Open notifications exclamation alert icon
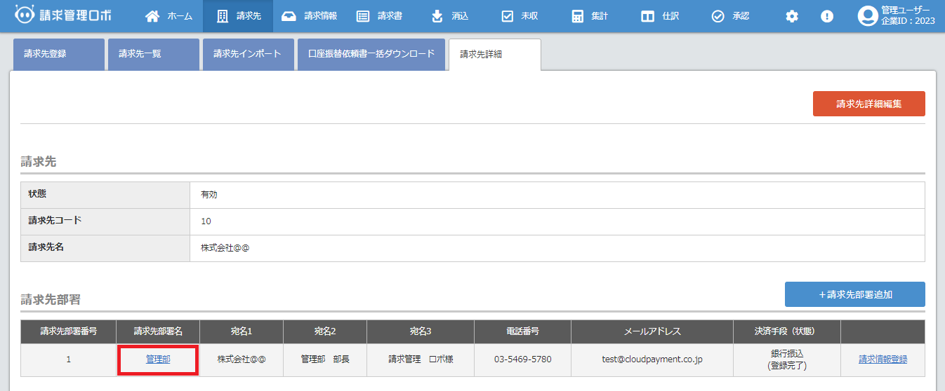This screenshot has height=391, width=945. (827, 16)
